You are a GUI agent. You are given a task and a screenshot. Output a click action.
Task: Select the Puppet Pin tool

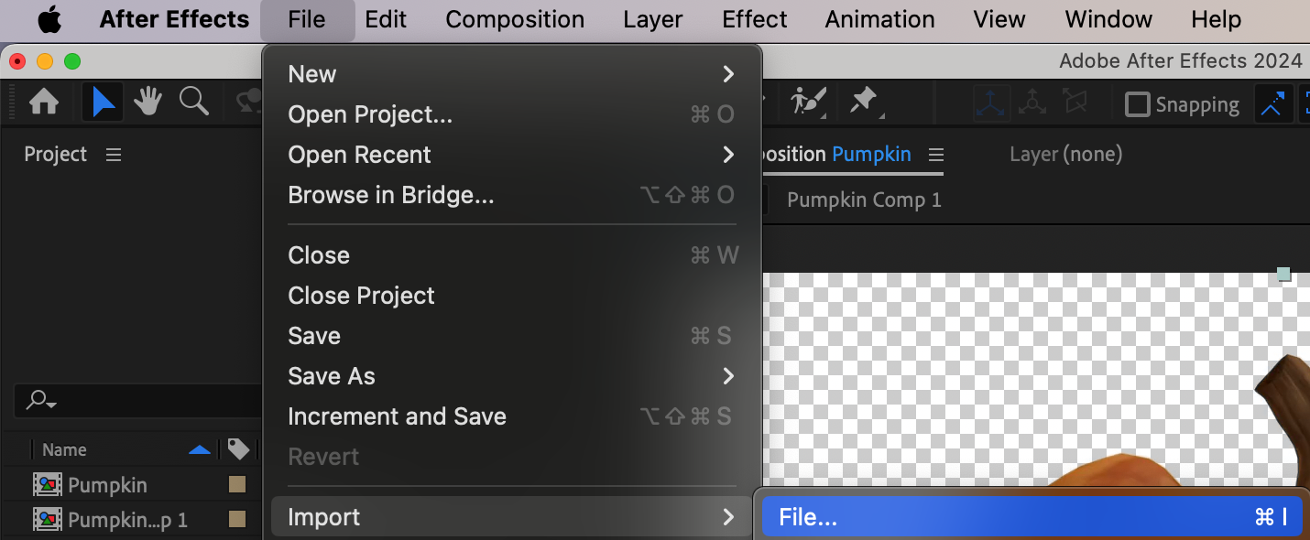(863, 102)
